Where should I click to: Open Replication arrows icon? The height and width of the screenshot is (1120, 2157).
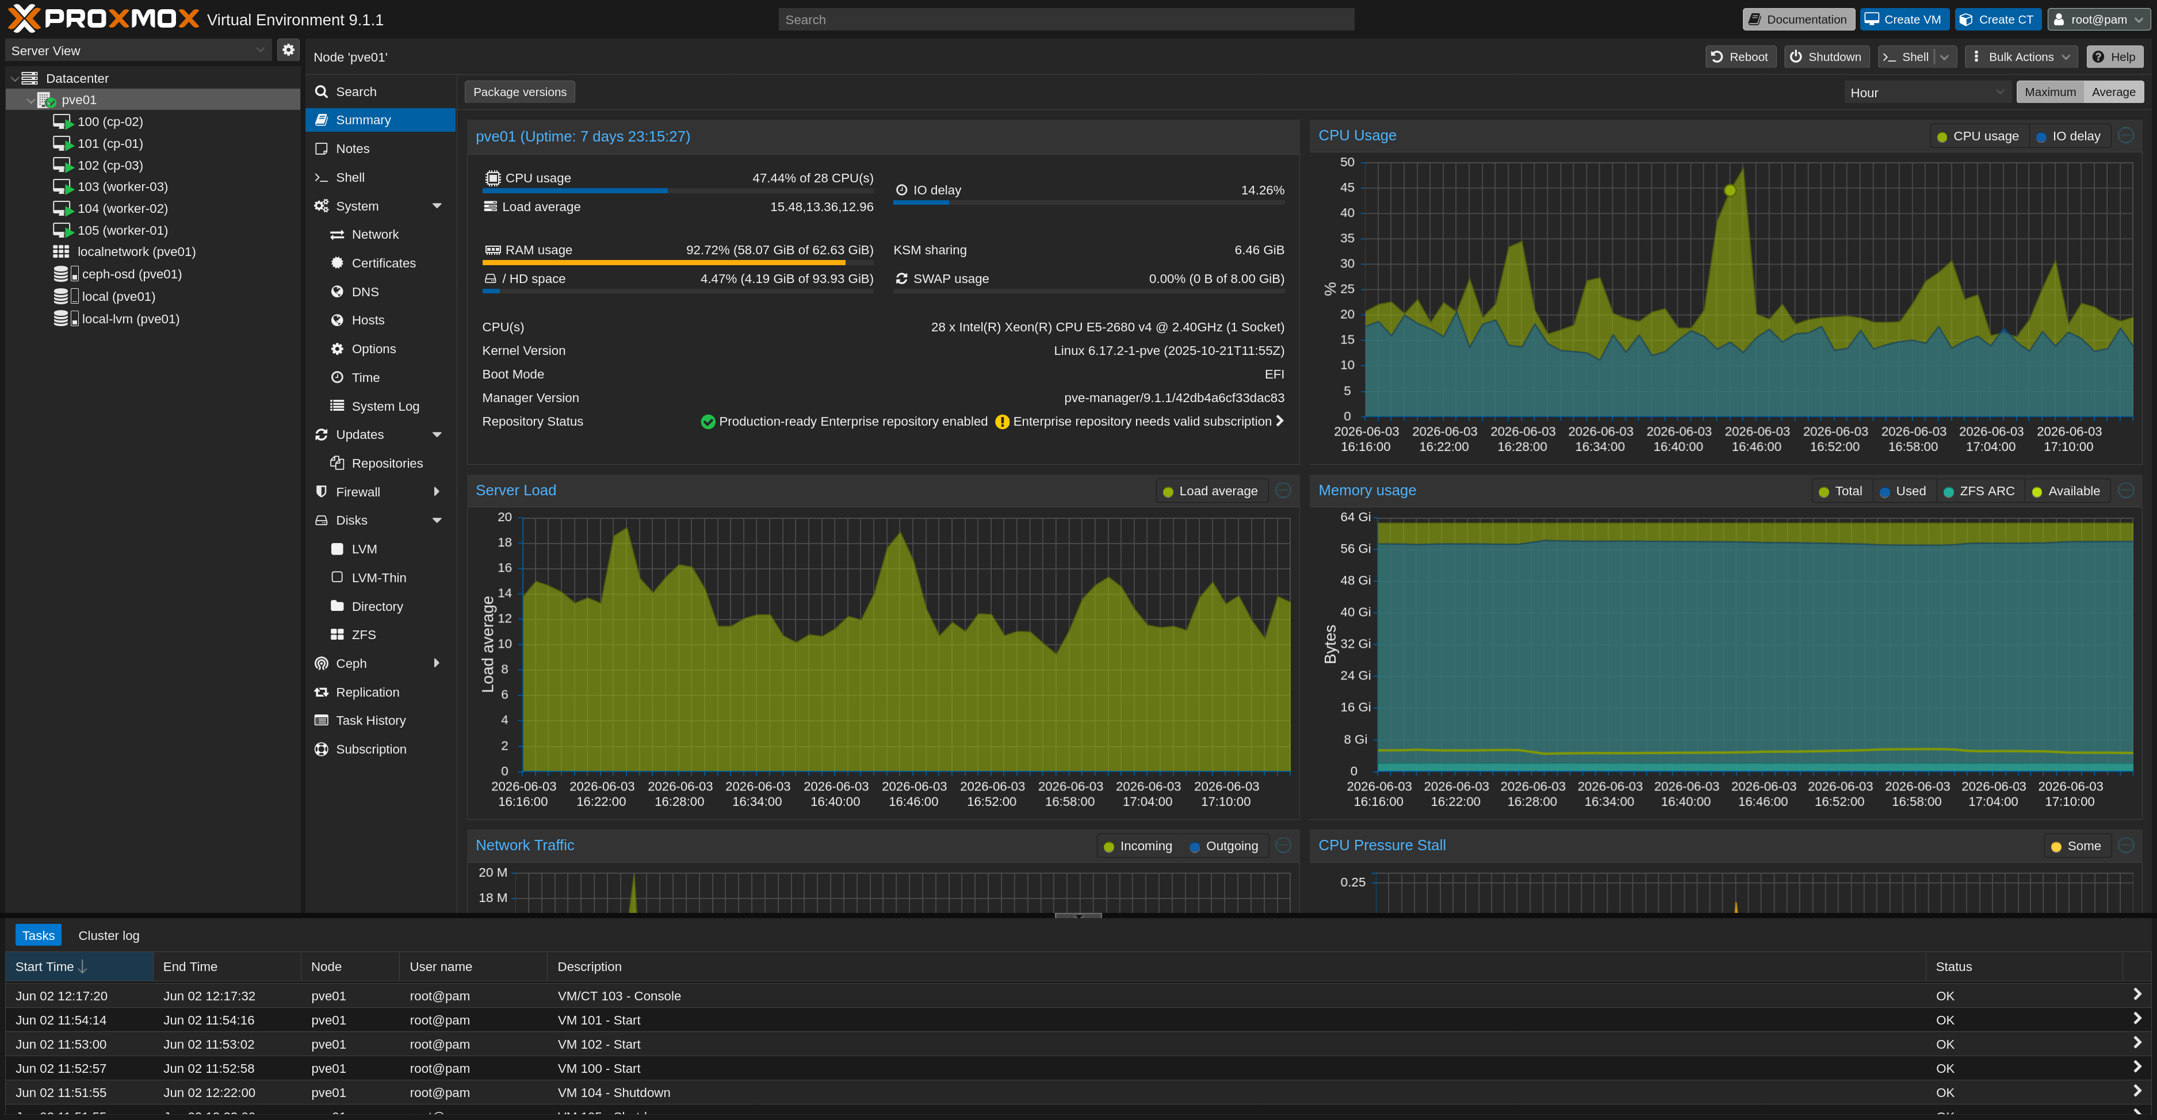pyautogui.click(x=322, y=692)
